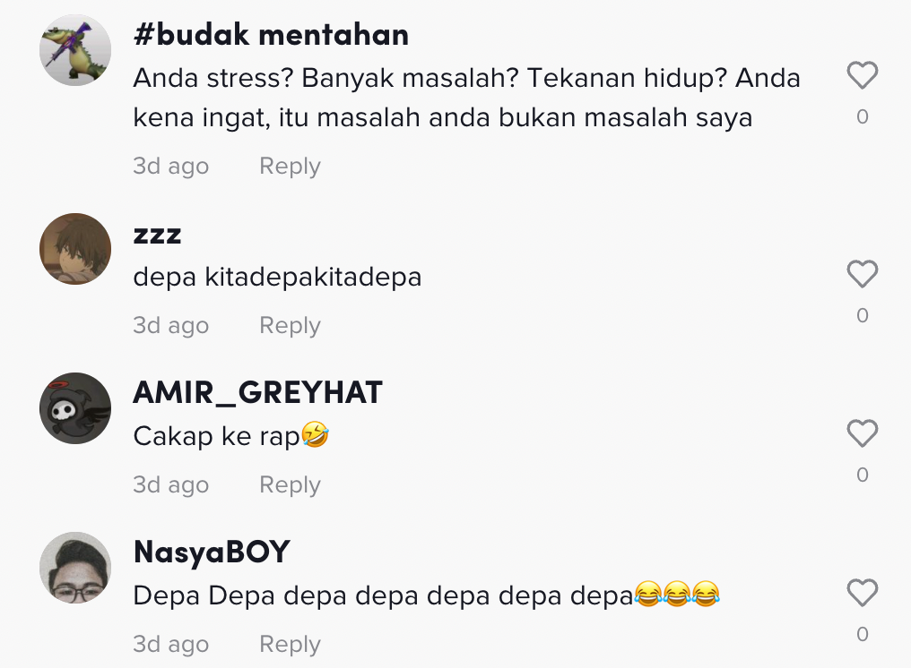Reply to AMIR_GREYHAT's comment
This screenshot has height=668, width=911.
click(x=290, y=485)
